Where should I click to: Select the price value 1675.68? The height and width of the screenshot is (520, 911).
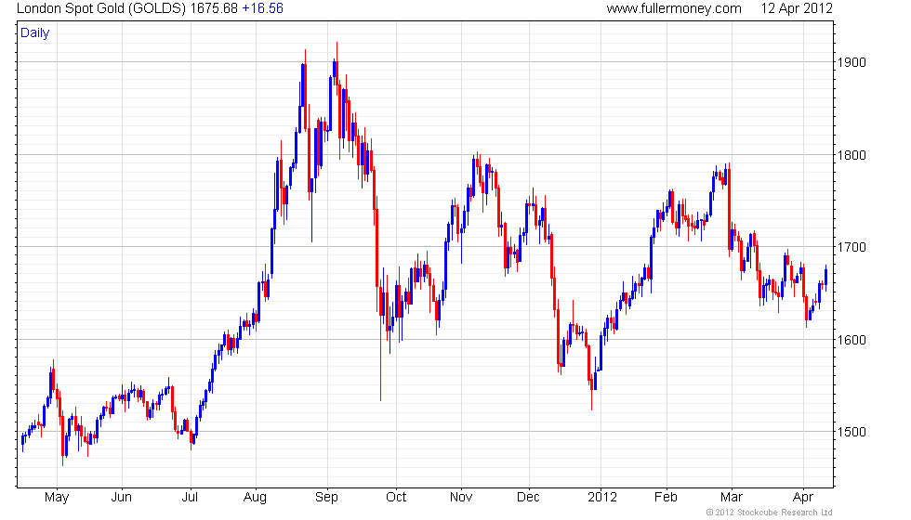pos(214,8)
